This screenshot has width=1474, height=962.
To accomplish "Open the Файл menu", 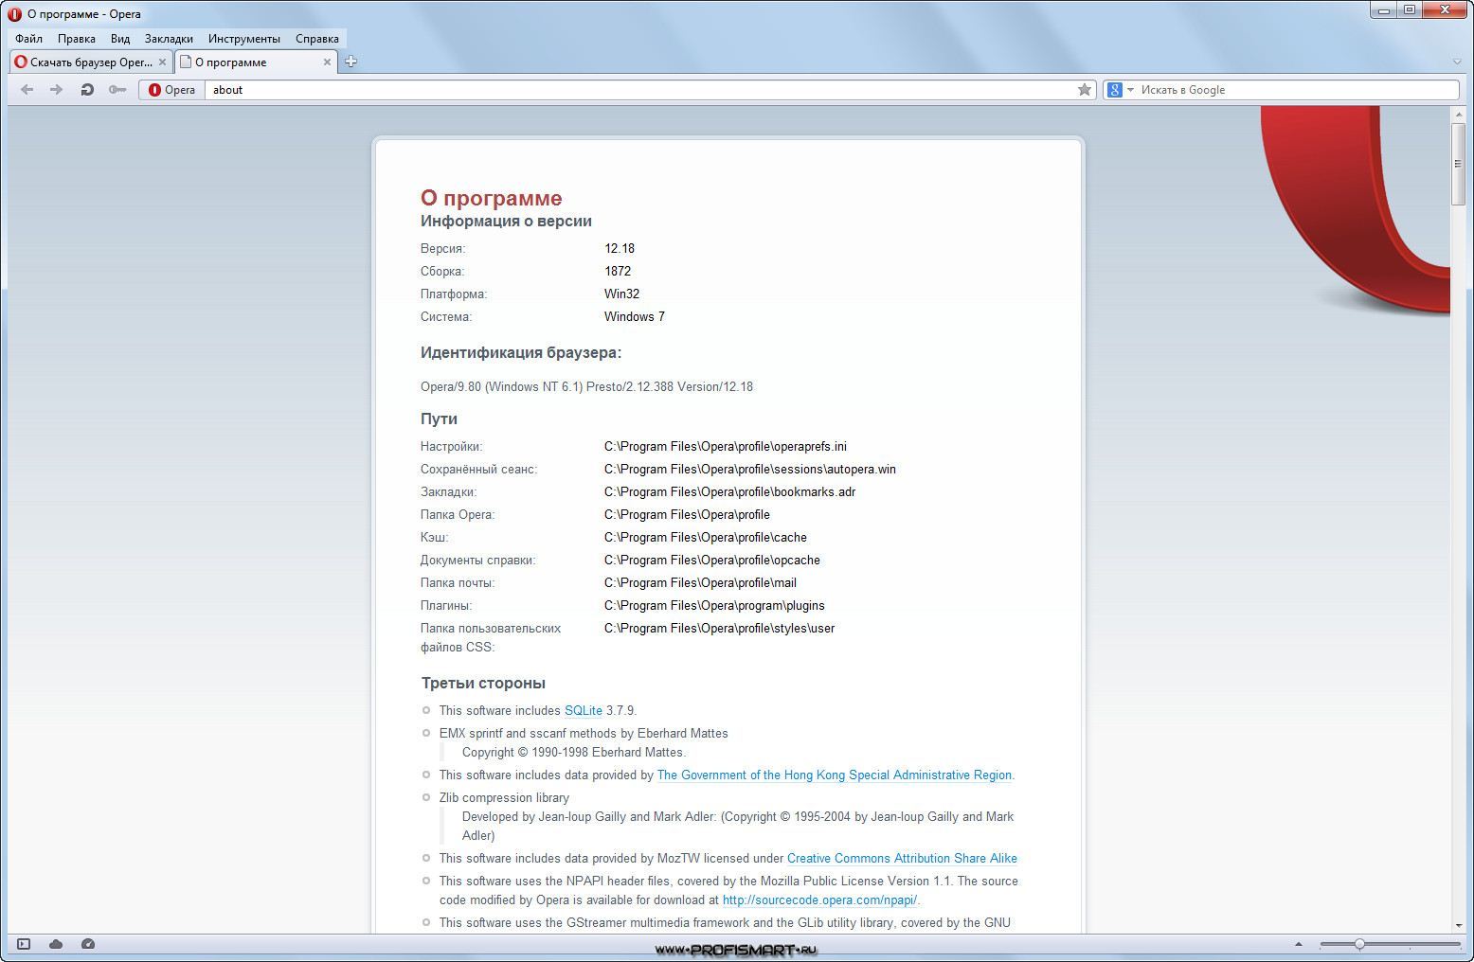I will point(28,39).
